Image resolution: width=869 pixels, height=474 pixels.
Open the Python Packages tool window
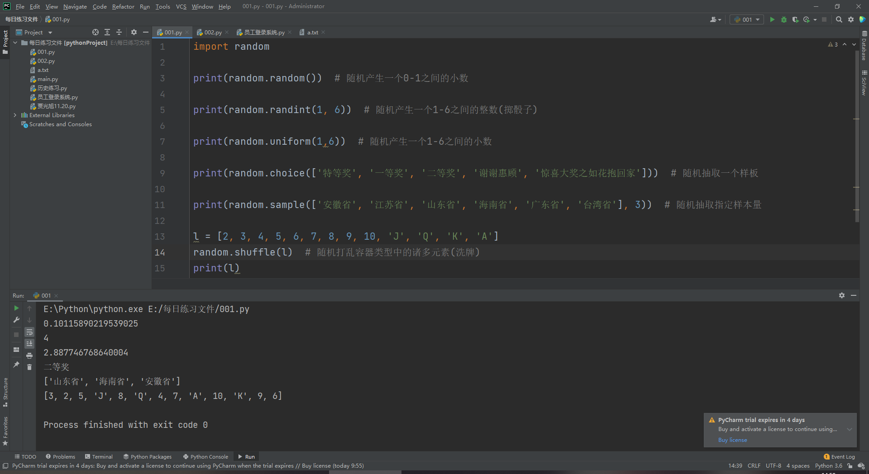(148, 457)
